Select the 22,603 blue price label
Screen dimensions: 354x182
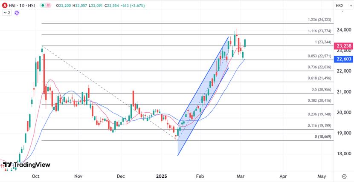click(x=343, y=59)
